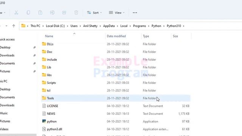Viewport: 242px width, 136px height.
Task: Open pinned Documents in Quick access
Action: tap(8, 63)
